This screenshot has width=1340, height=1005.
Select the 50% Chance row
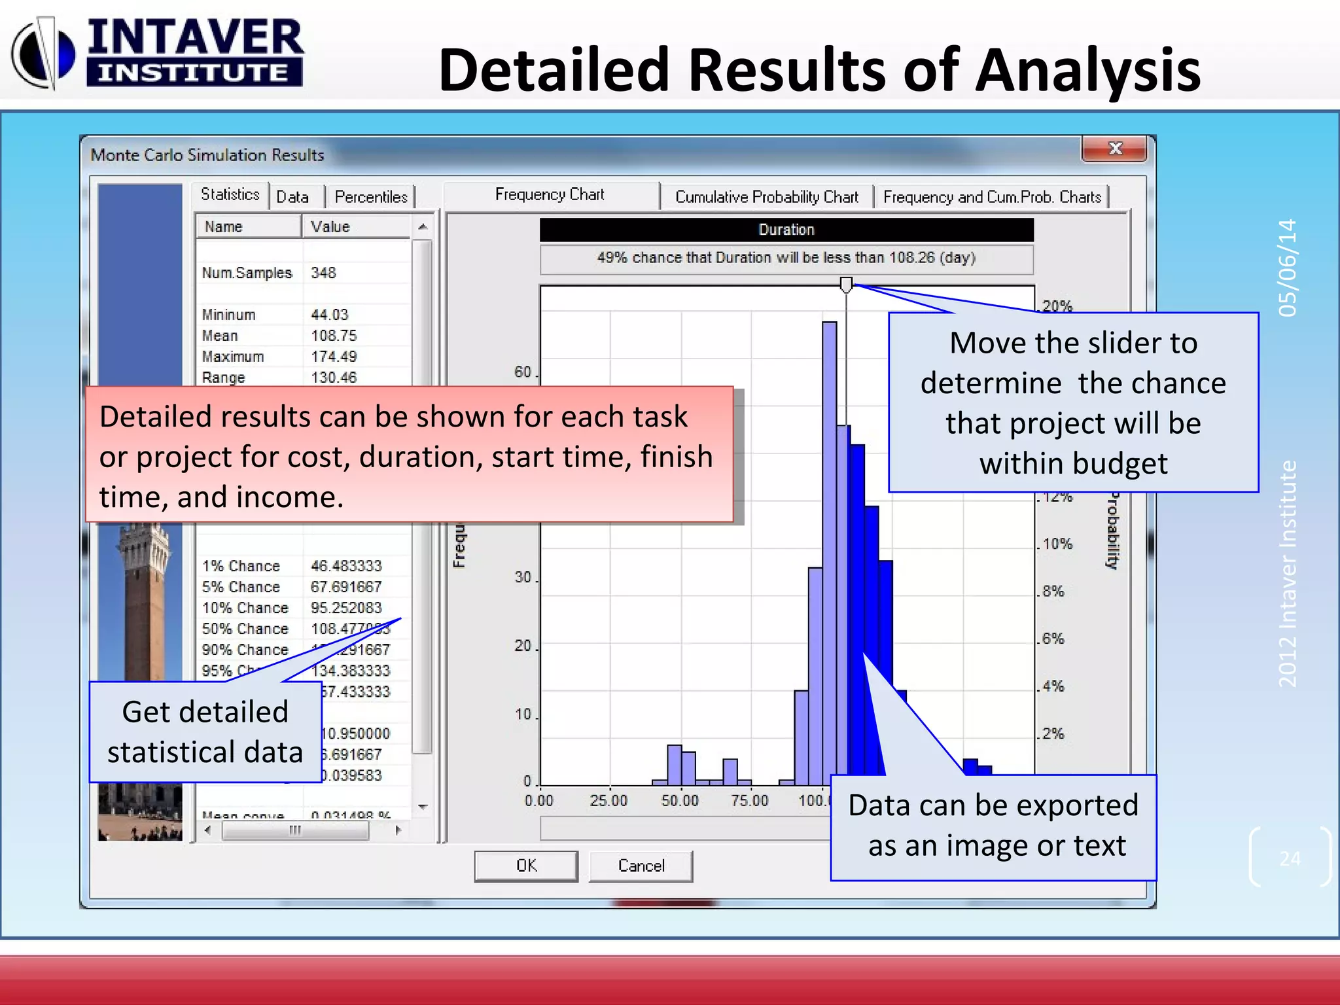pos(304,629)
